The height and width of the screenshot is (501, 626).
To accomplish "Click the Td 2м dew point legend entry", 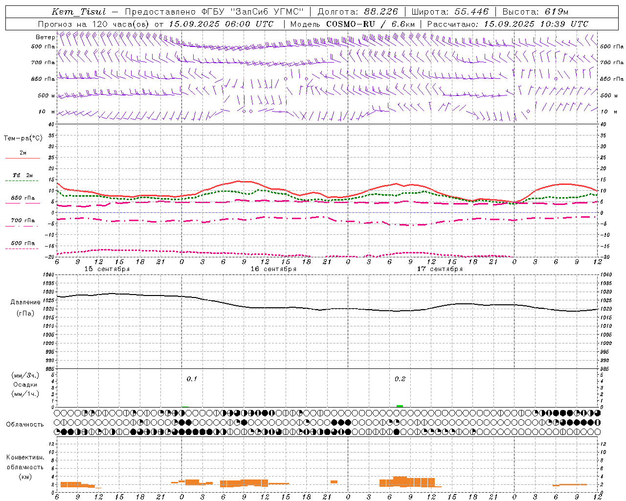I will [x=22, y=175].
